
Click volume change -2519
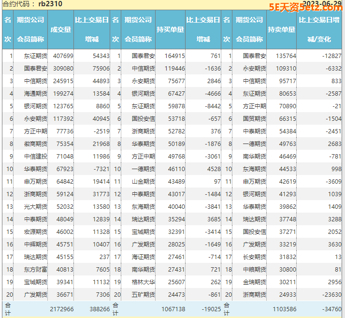[101, 131]
